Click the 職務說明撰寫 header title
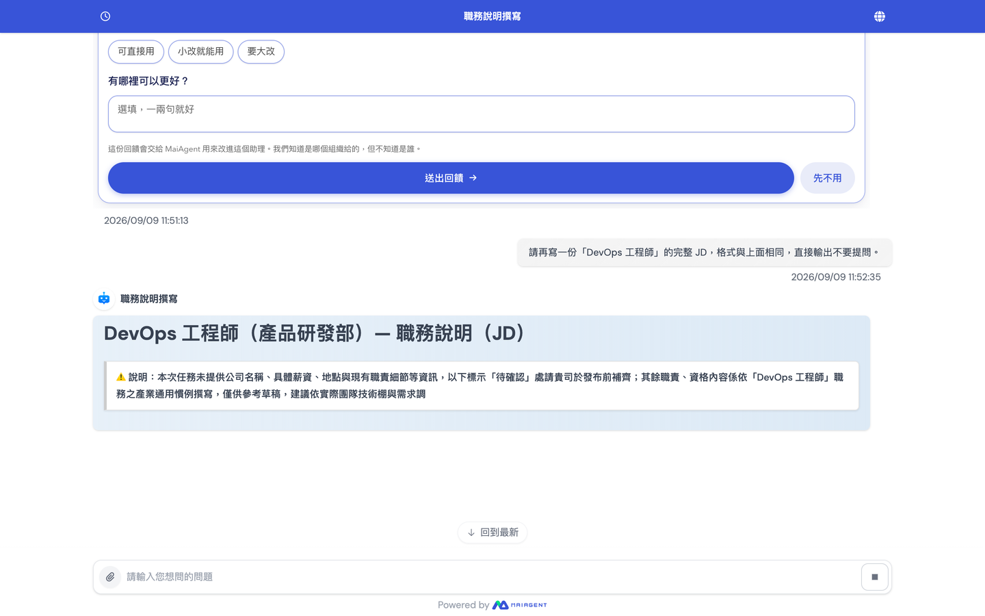 pos(492,16)
